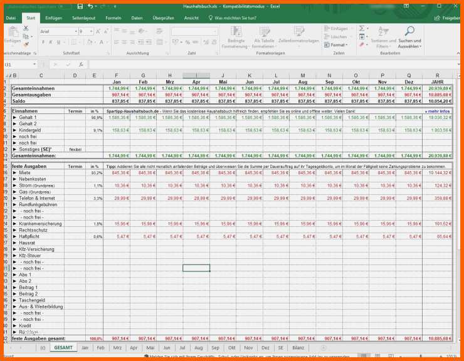Switch to the SE sheet tab

tap(280, 348)
